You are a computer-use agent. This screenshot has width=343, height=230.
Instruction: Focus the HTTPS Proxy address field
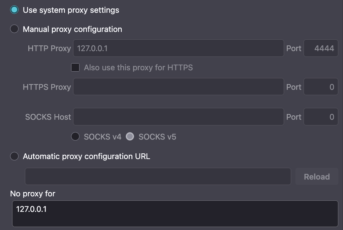(178, 87)
